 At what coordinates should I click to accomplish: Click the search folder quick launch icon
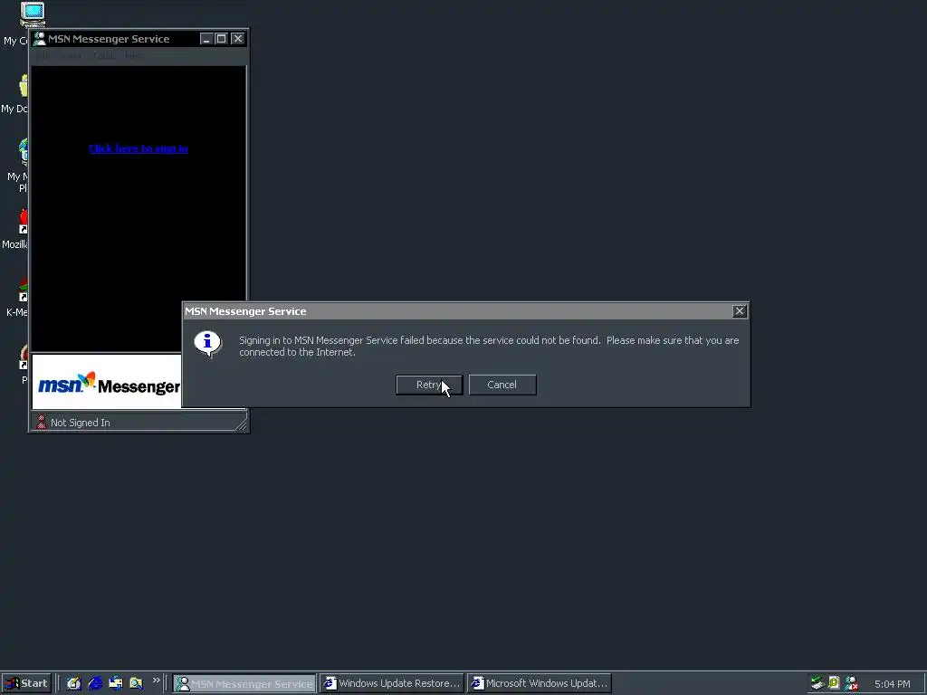tap(137, 683)
